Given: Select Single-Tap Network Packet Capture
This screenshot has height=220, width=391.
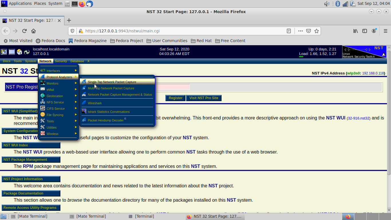Looking at the screenshot, I should [112, 82].
